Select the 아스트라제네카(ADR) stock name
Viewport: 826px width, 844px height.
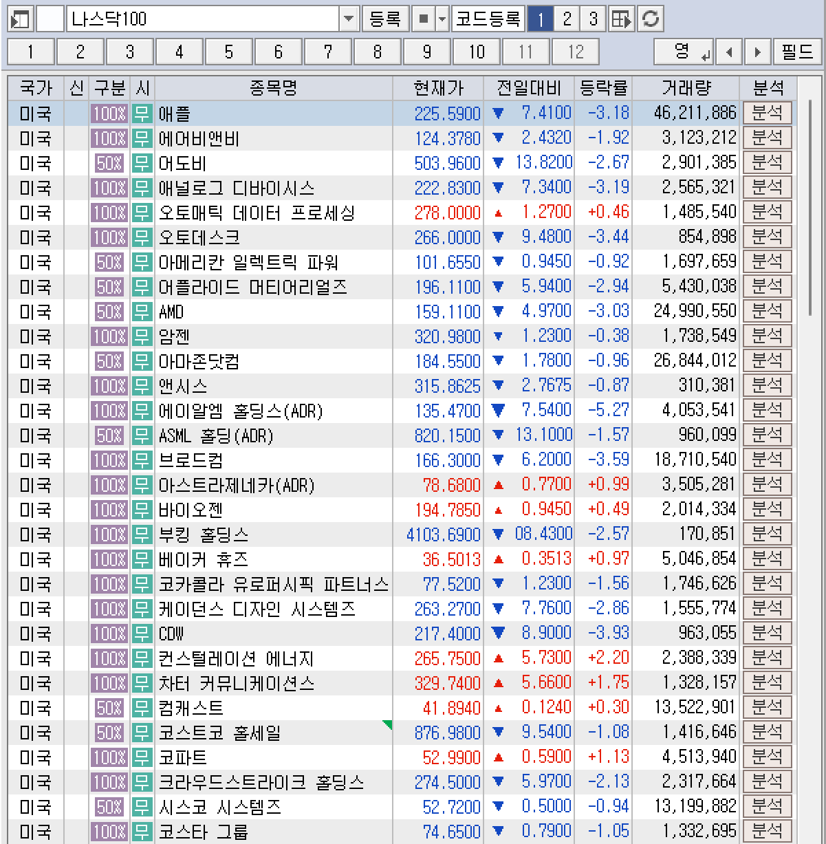click(x=237, y=485)
